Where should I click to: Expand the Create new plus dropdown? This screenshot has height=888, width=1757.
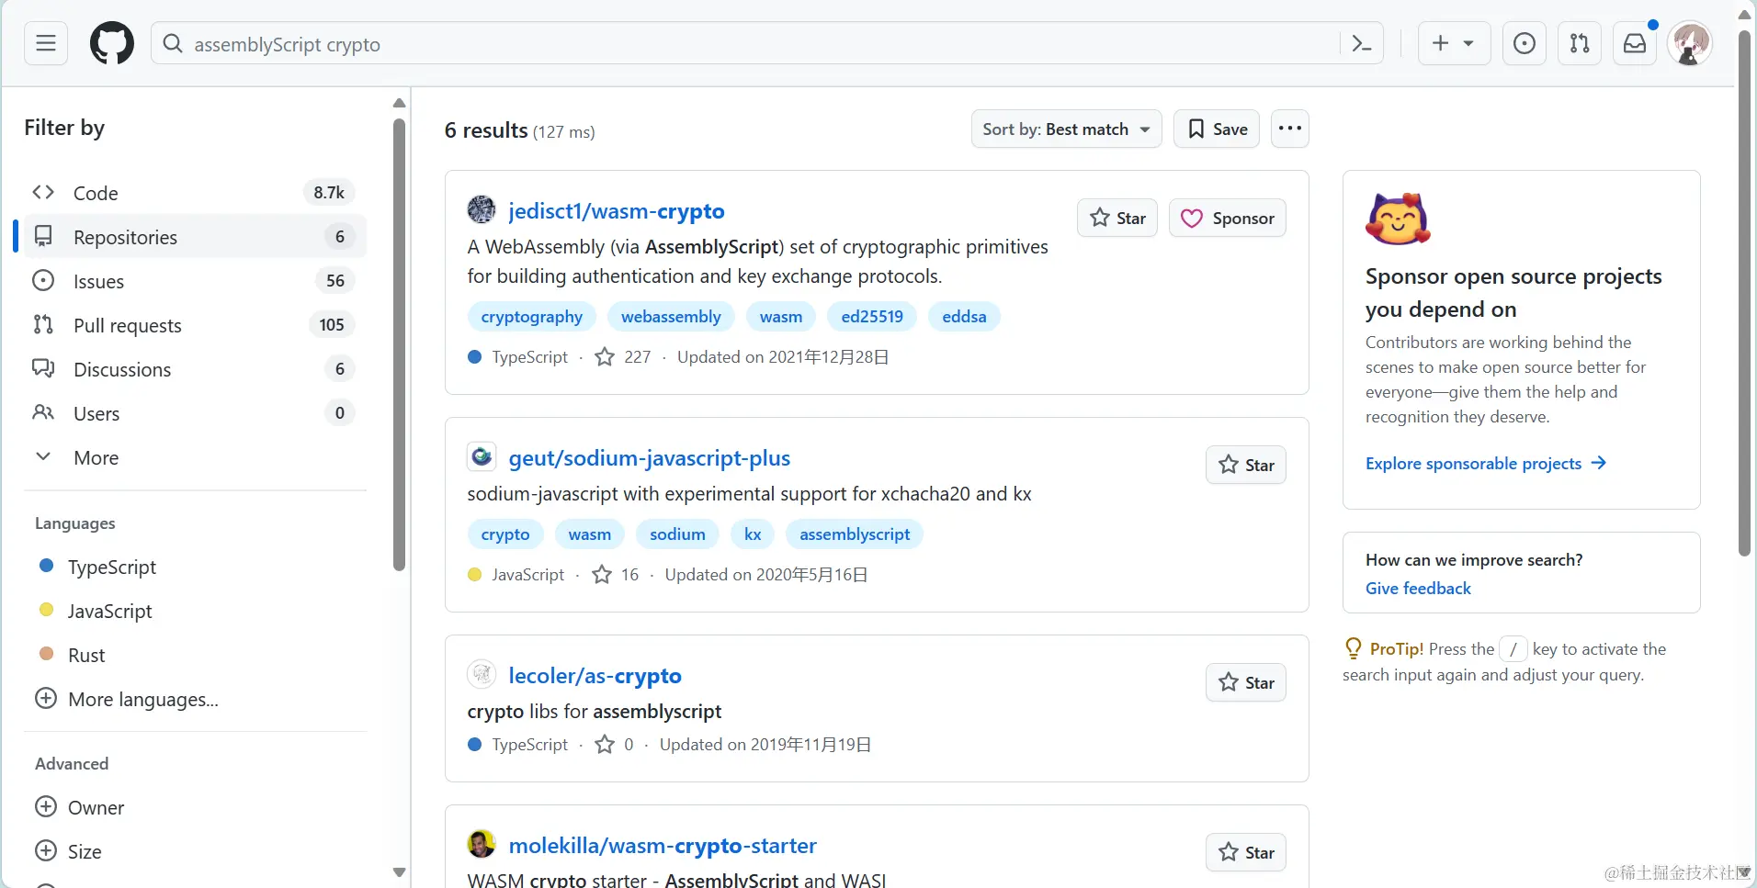tap(1453, 43)
